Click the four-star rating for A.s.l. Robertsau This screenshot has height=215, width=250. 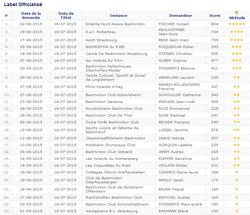tap(236, 32)
